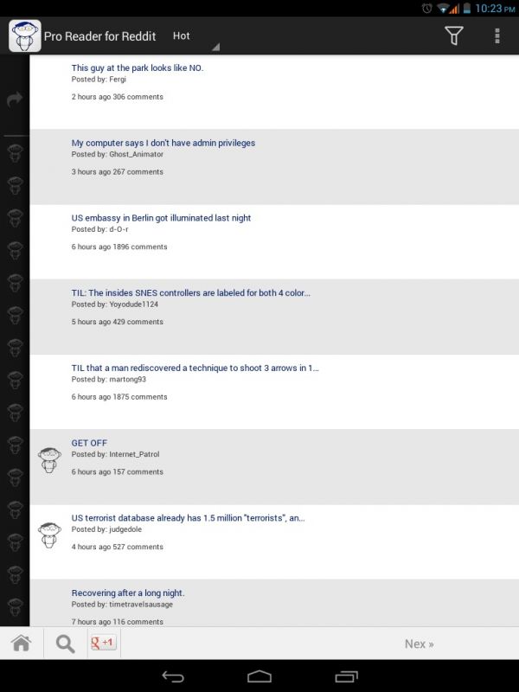Go to the Next page
The width and height of the screenshot is (519, 692).
[420, 644]
